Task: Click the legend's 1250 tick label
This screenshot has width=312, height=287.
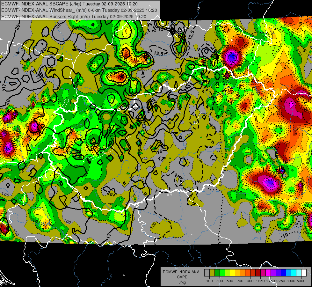Action: coord(260,281)
